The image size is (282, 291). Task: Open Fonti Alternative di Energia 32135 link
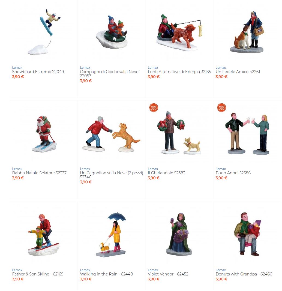point(179,72)
